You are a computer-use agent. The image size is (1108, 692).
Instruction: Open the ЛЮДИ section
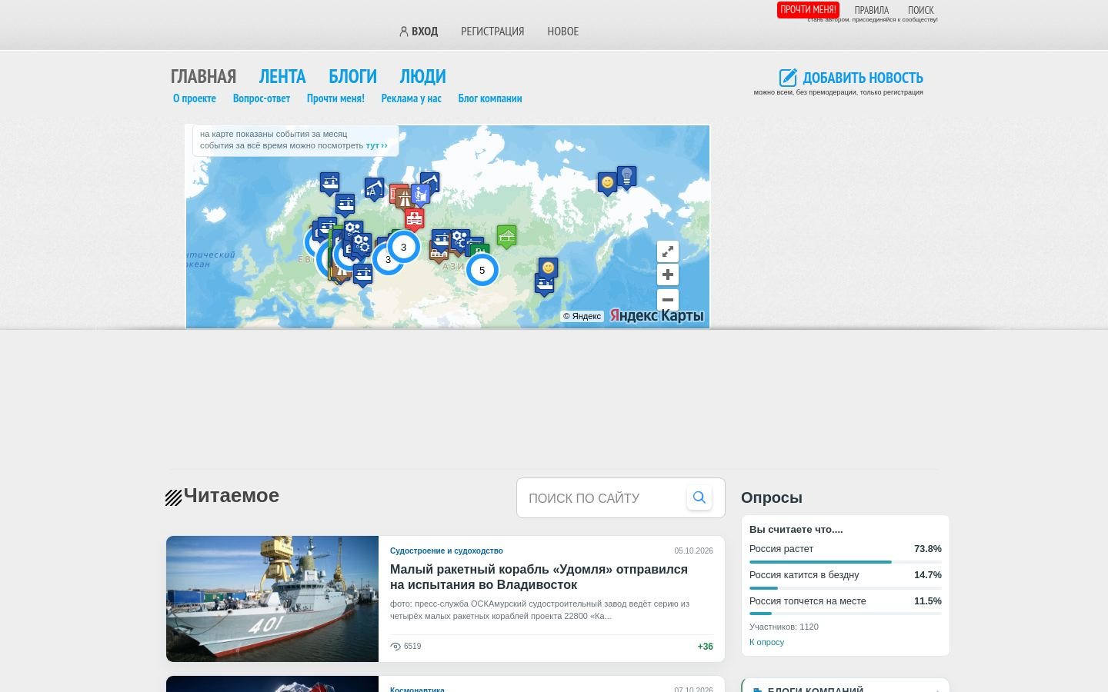[x=422, y=76]
